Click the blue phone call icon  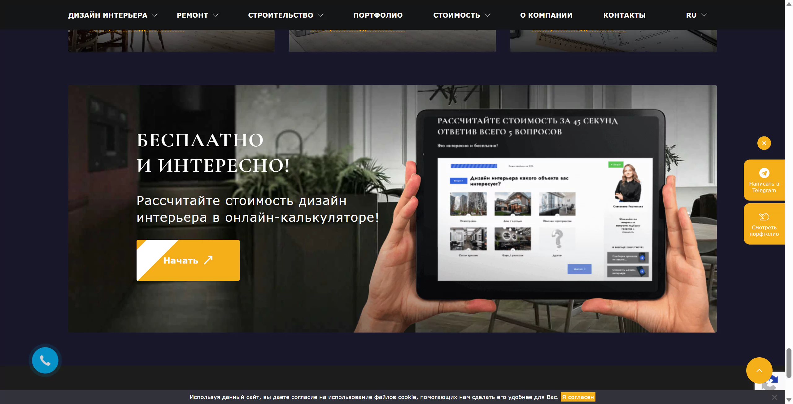pyautogui.click(x=45, y=360)
